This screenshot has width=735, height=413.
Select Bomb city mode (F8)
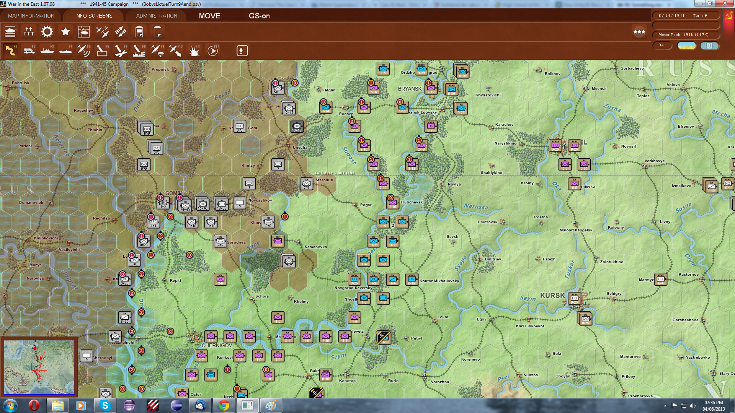(x=139, y=50)
